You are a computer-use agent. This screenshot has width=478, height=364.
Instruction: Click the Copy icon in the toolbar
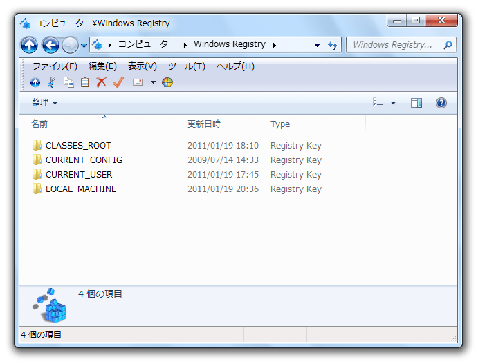(68, 82)
